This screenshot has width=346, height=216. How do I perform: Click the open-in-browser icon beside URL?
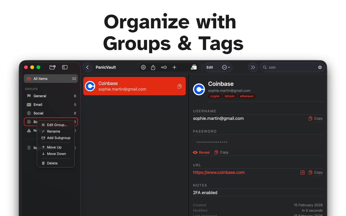tap(302, 172)
